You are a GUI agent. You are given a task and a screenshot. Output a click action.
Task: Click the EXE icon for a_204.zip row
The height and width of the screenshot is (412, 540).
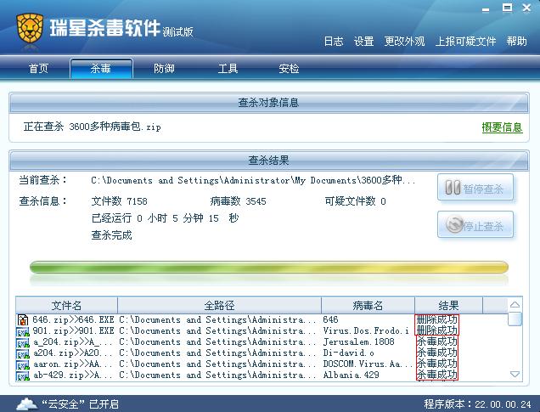tap(23, 342)
